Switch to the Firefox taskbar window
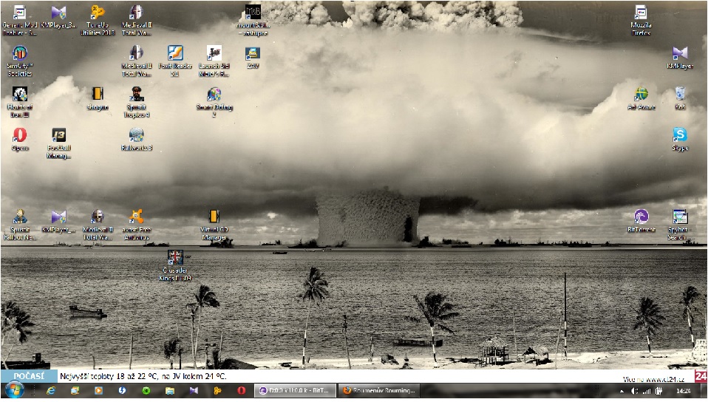This screenshot has height=402, width=708. (379, 390)
